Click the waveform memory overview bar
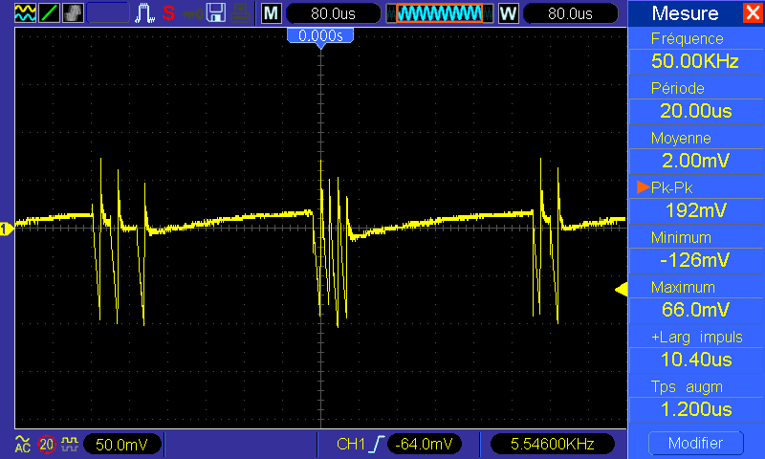The image size is (765, 459). tap(440, 13)
